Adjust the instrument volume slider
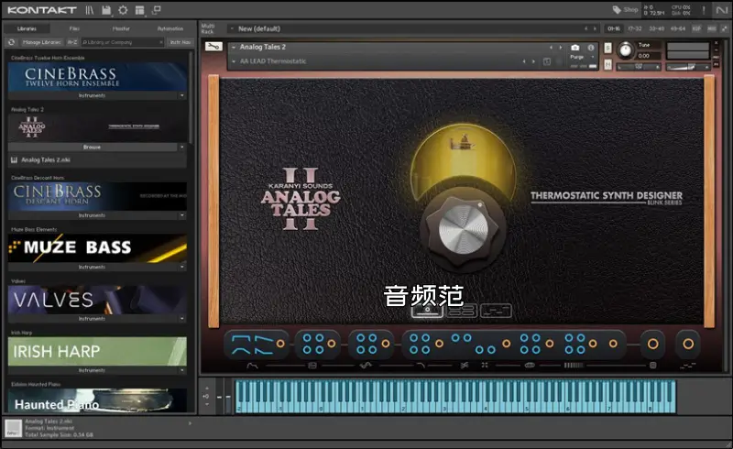The image size is (733, 449). coord(687,68)
